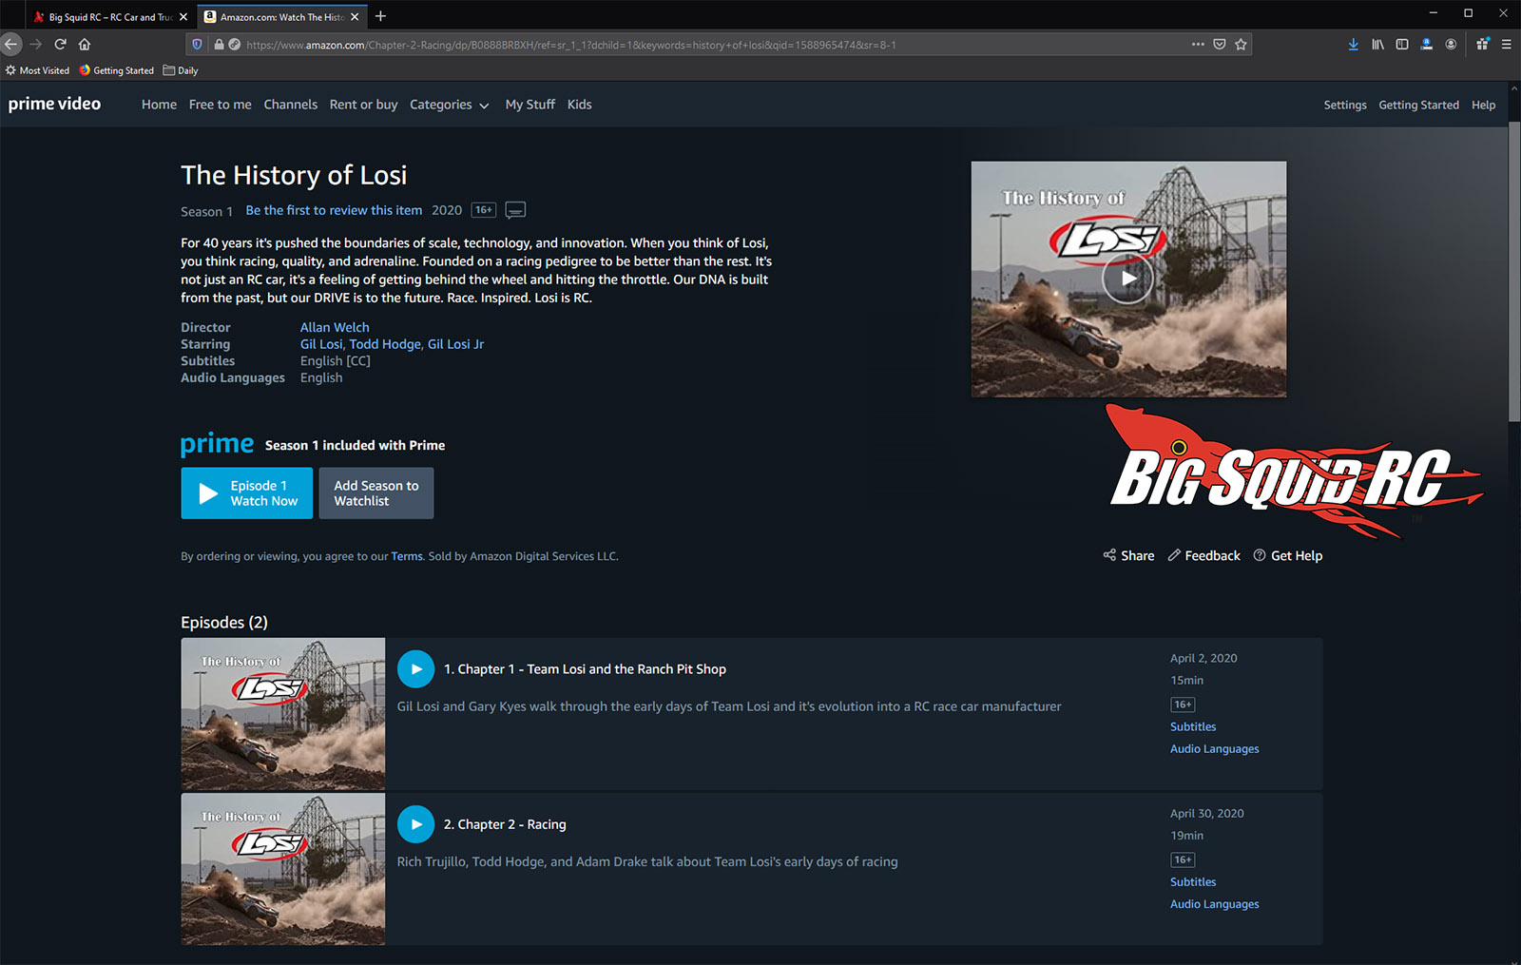Open My Stuff
The image size is (1521, 965).
(x=529, y=105)
